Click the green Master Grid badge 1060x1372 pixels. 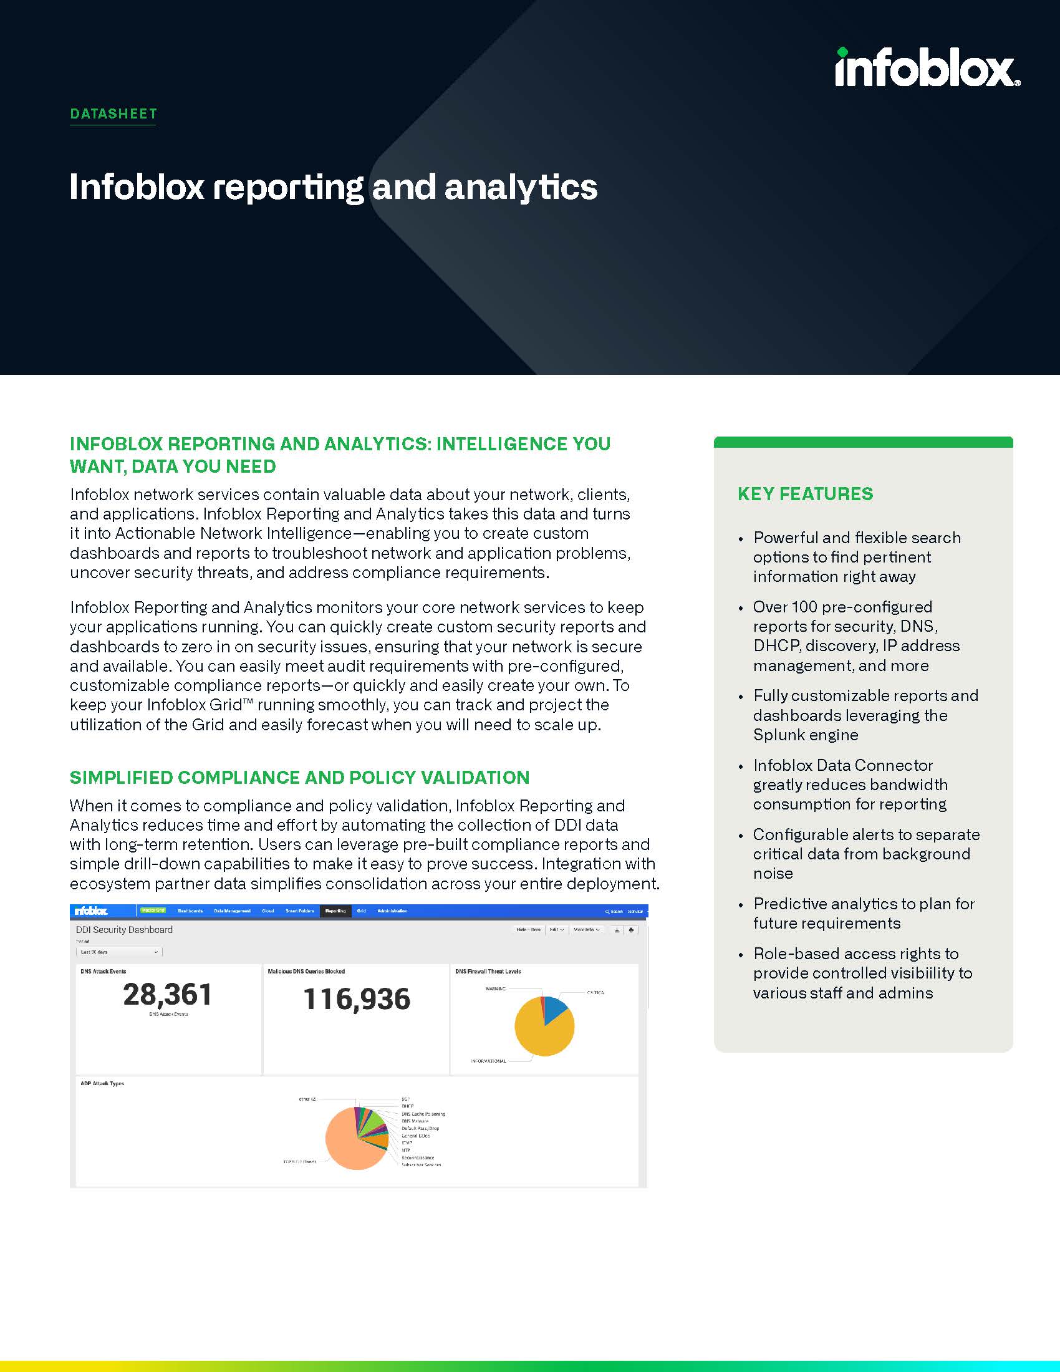tap(153, 911)
